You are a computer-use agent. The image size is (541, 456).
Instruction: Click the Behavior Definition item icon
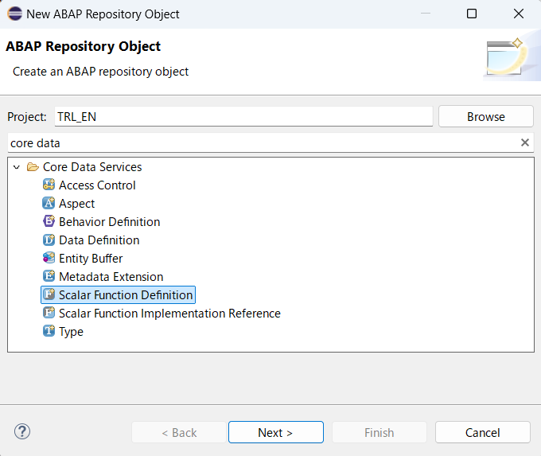tap(49, 222)
